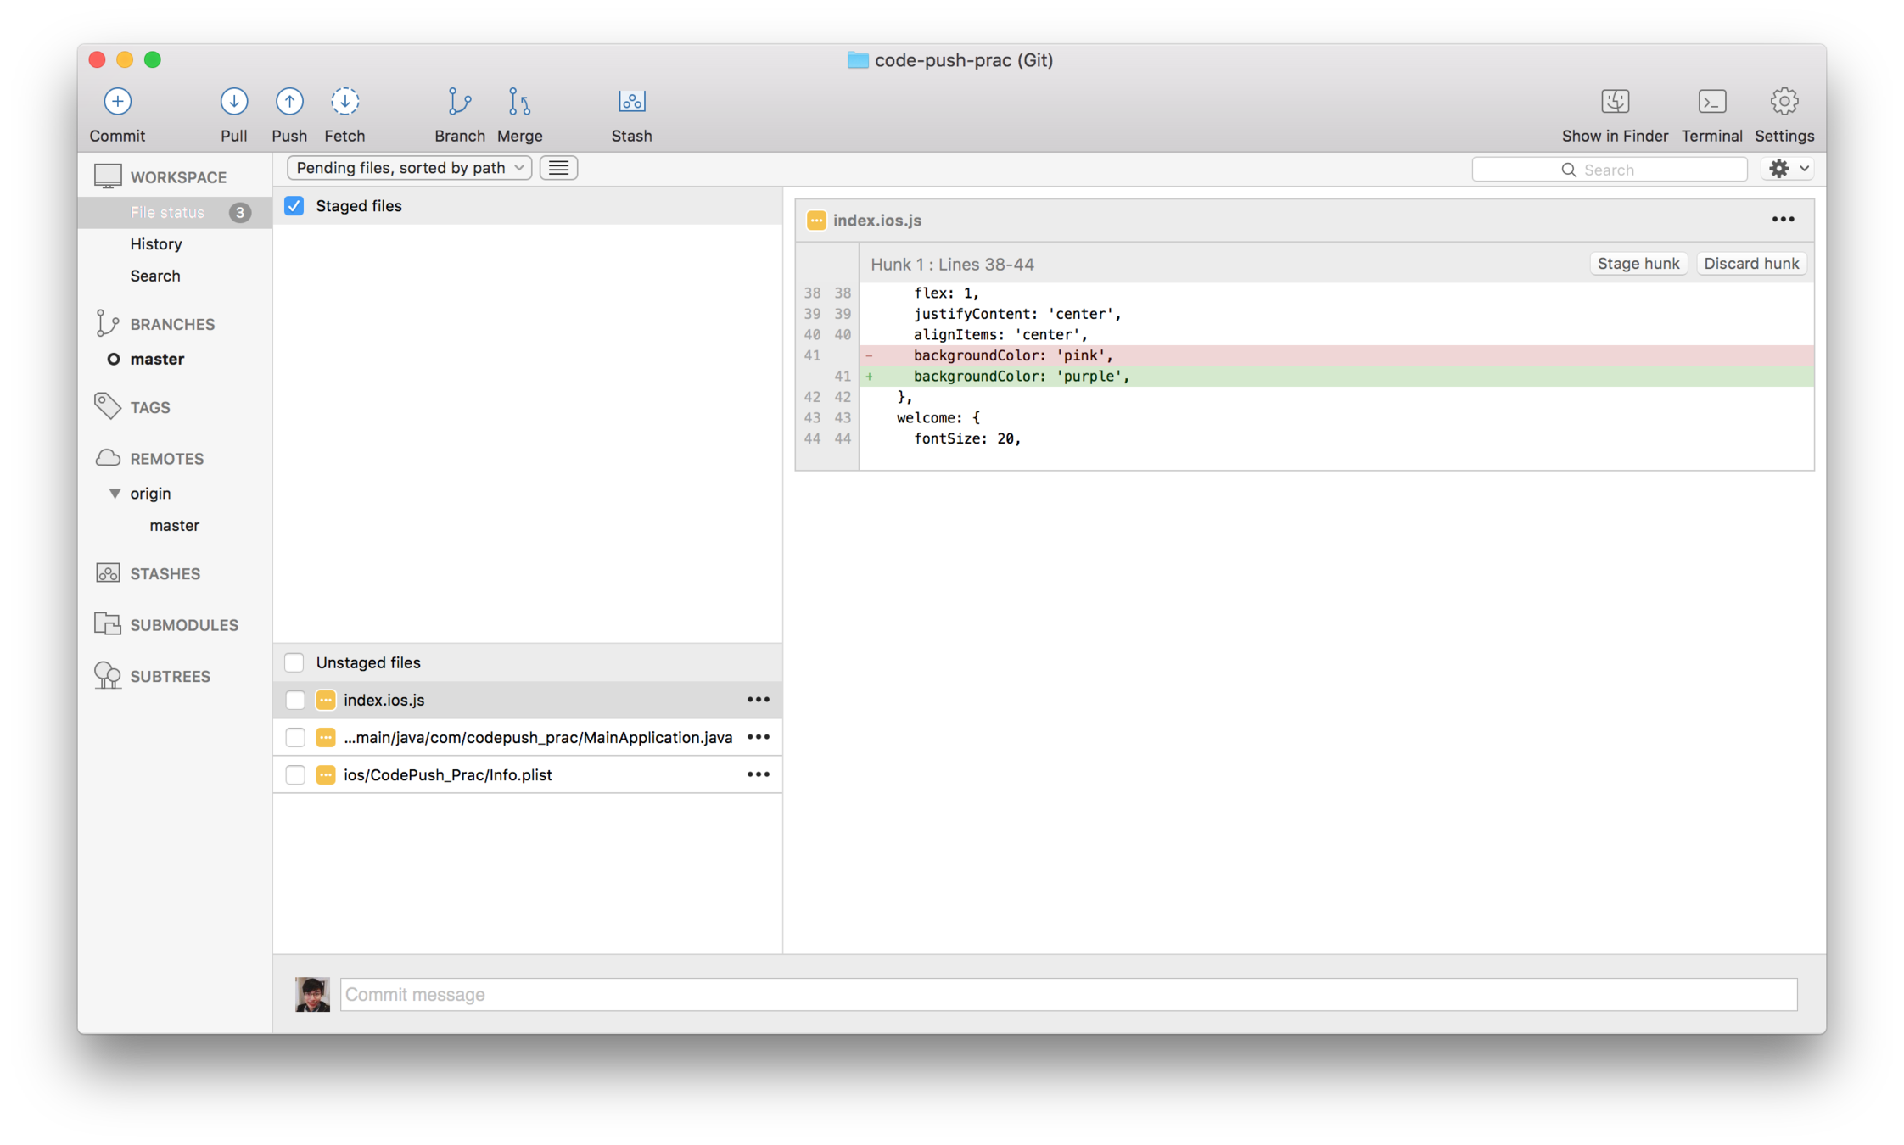Switch to the History view
The height and width of the screenshot is (1145, 1904).
[156, 244]
